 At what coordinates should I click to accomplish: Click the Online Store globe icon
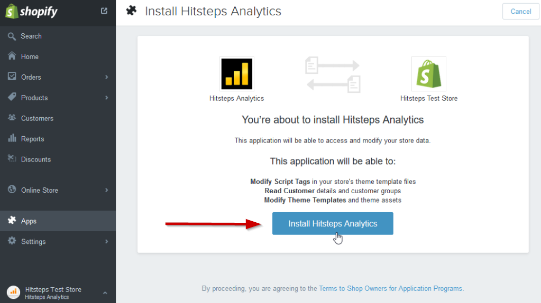(x=12, y=190)
